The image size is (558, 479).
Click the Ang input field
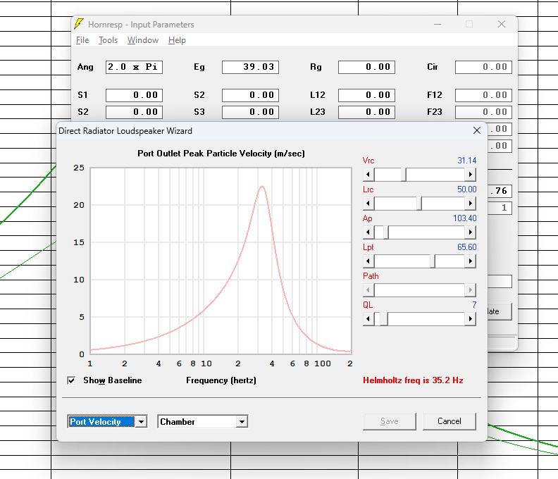(134, 67)
